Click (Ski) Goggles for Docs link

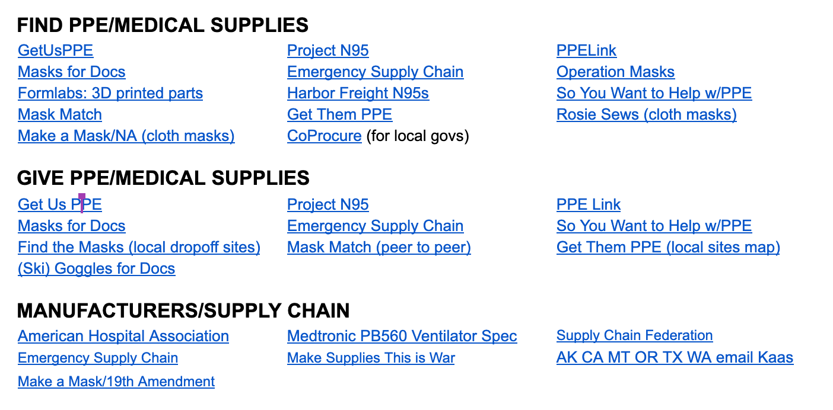(97, 268)
